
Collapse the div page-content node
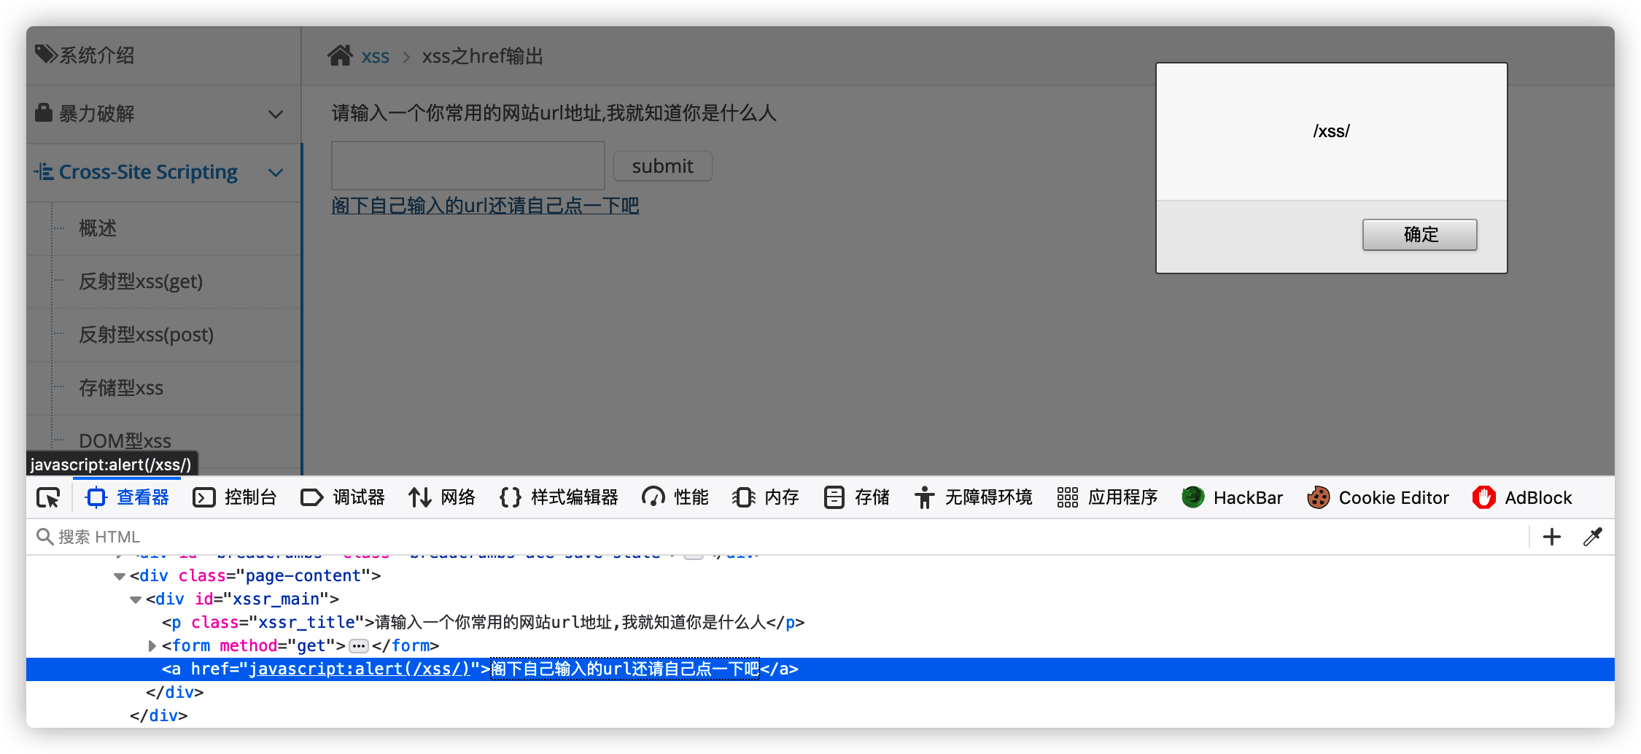tap(120, 576)
